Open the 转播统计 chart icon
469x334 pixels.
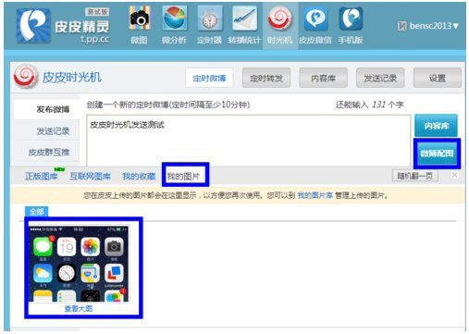(x=244, y=19)
